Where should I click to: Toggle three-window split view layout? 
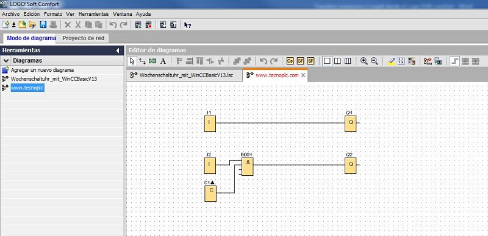[x=348, y=61]
